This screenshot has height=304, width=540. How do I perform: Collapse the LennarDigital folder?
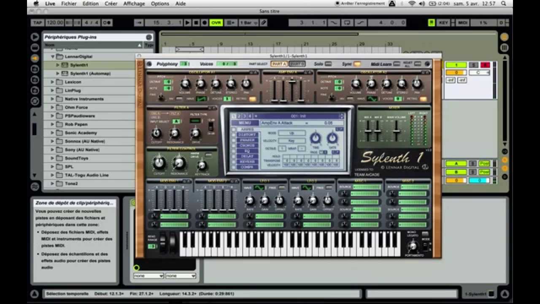click(53, 56)
